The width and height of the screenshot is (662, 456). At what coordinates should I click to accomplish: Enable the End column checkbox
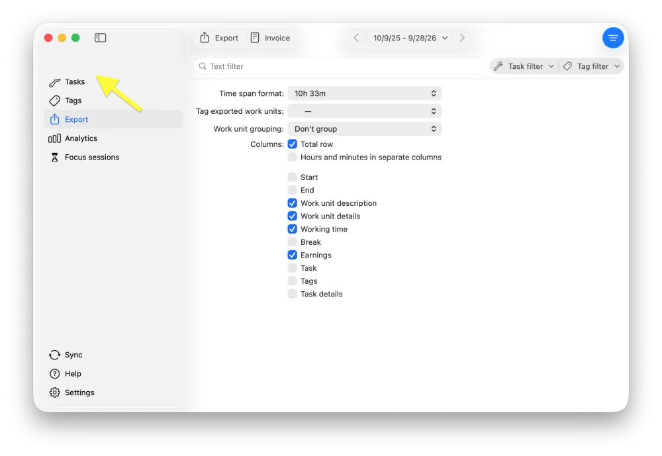point(292,191)
